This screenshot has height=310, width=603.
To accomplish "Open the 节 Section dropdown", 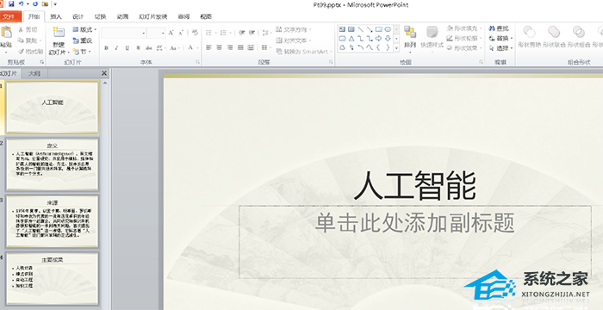I will click(x=81, y=52).
